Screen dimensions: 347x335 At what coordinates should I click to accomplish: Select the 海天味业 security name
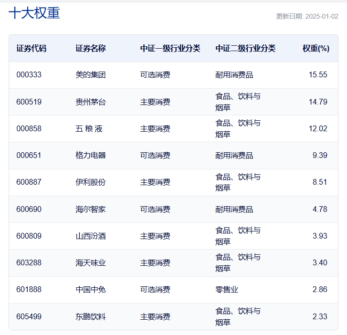click(x=91, y=263)
